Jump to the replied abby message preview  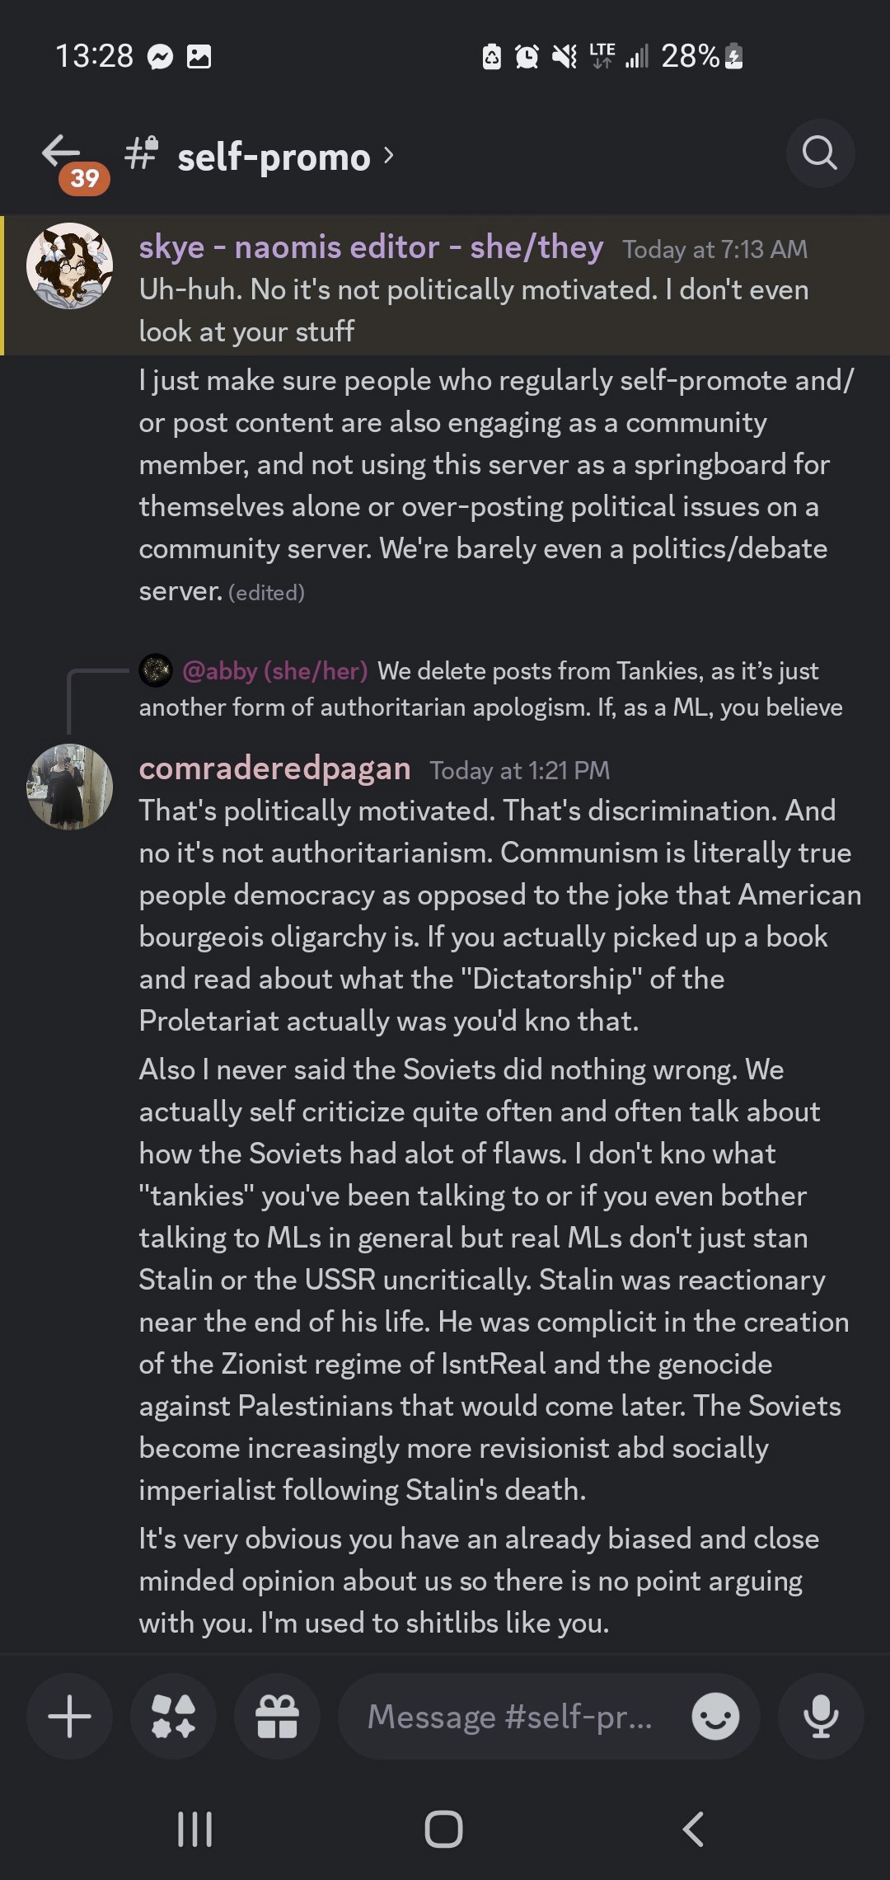[577, 689]
